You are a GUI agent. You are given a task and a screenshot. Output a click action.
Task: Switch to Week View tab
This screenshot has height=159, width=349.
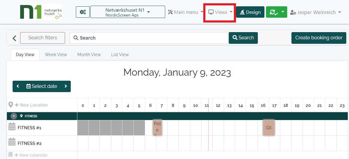point(56,55)
